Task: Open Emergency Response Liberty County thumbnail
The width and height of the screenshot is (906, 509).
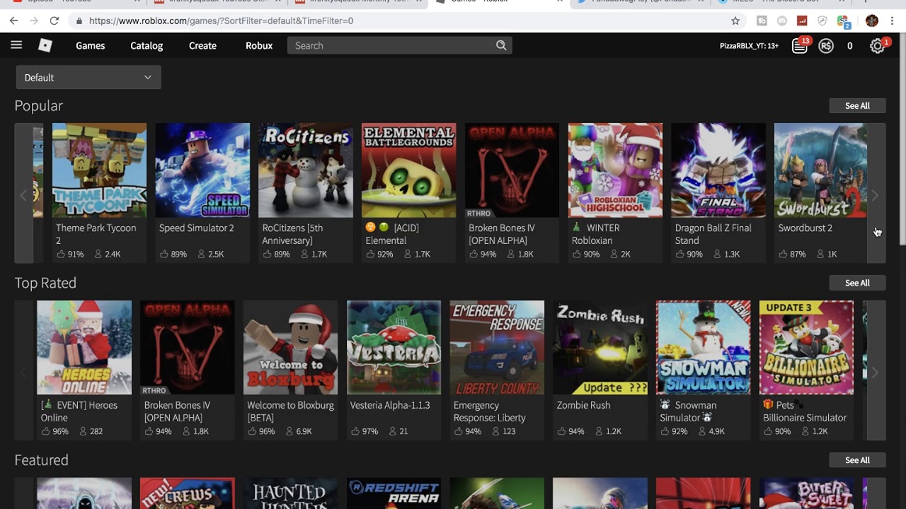Action: click(x=497, y=348)
